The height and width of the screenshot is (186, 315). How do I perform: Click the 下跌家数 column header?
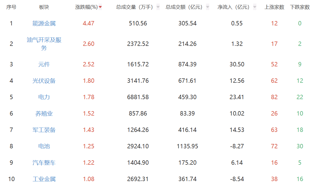(300, 7)
